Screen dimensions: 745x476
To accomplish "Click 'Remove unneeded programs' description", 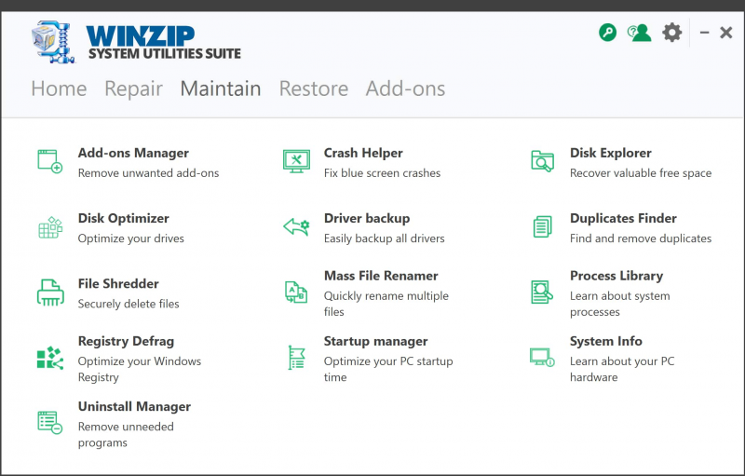I will [x=126, y=435].
